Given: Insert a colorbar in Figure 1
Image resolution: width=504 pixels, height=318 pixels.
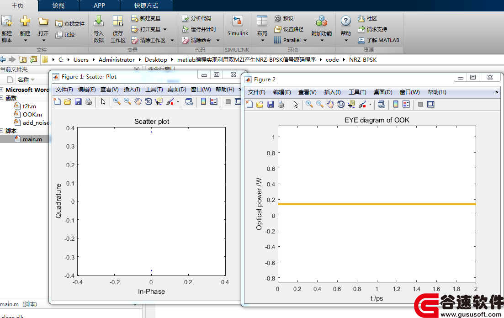Looking at the screenshot, I should click(203, 101).
